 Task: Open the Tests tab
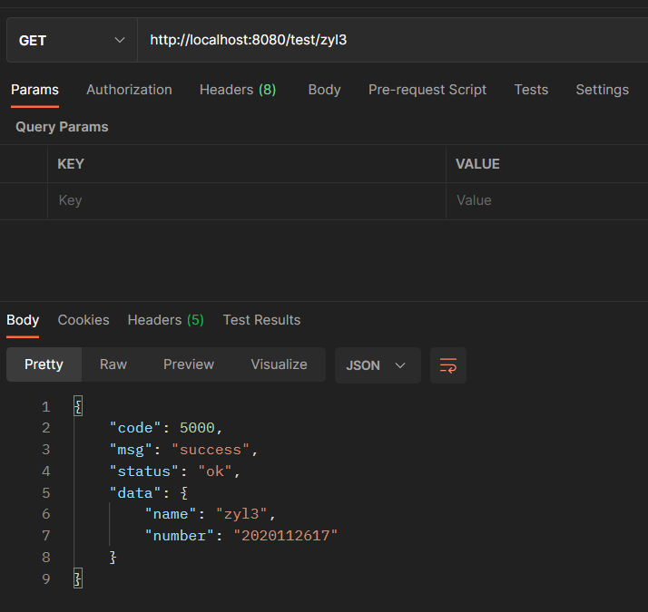coord(531,90)
